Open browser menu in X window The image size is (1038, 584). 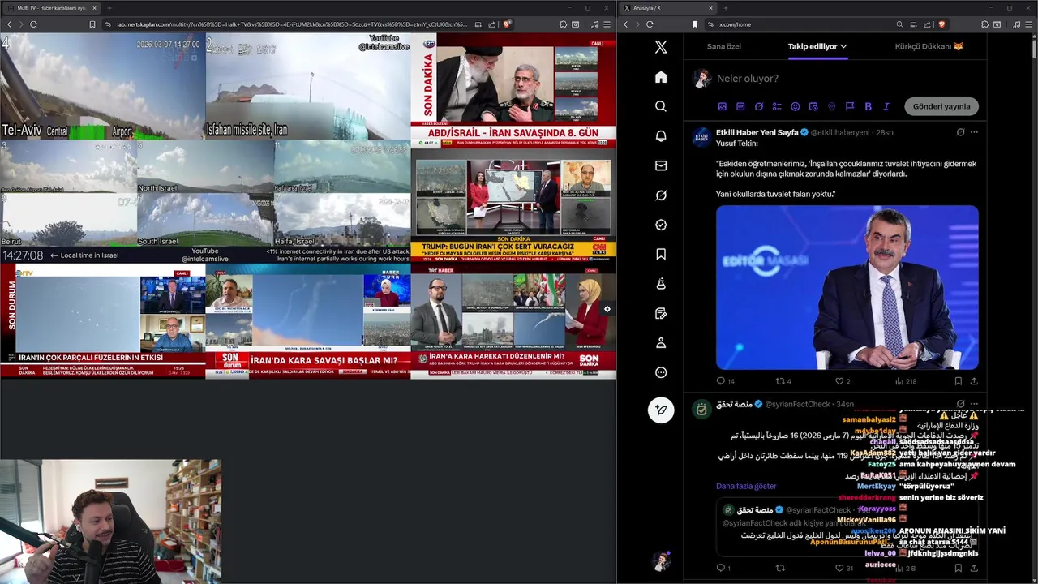click(x=1028, y=24)
